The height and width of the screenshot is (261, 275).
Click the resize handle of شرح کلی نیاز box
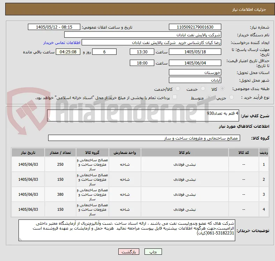49,120
